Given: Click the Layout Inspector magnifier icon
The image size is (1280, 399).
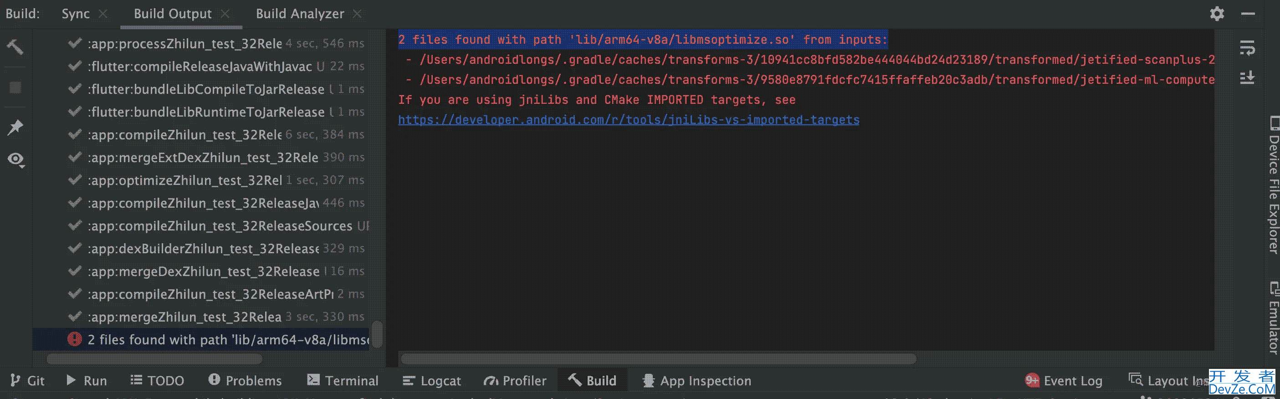Looking at the screenshot, I should tap(1136, 379).
